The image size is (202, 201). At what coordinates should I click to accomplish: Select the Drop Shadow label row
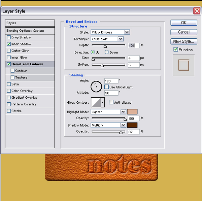[x=21, y=37]
